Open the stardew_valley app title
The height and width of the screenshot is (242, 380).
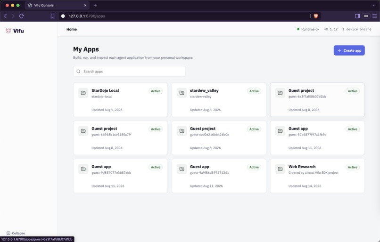click(204, 90)
